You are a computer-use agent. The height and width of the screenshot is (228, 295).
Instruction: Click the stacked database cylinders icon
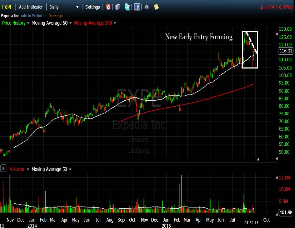point(117,7)
